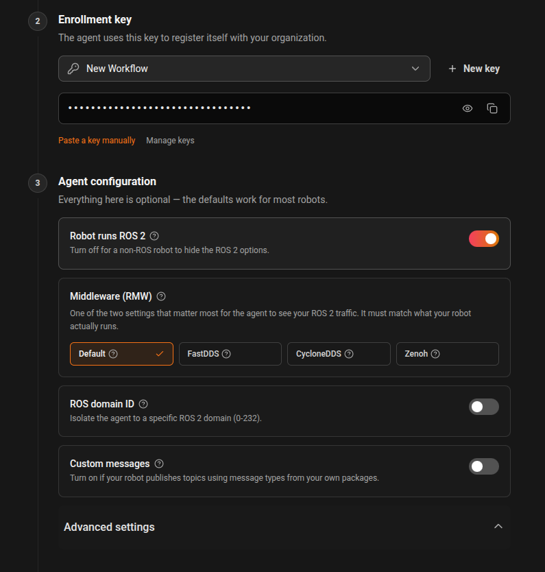Open the Manage keys link
The height and width of the screenshot is (572, 545).
click(170, 141)
